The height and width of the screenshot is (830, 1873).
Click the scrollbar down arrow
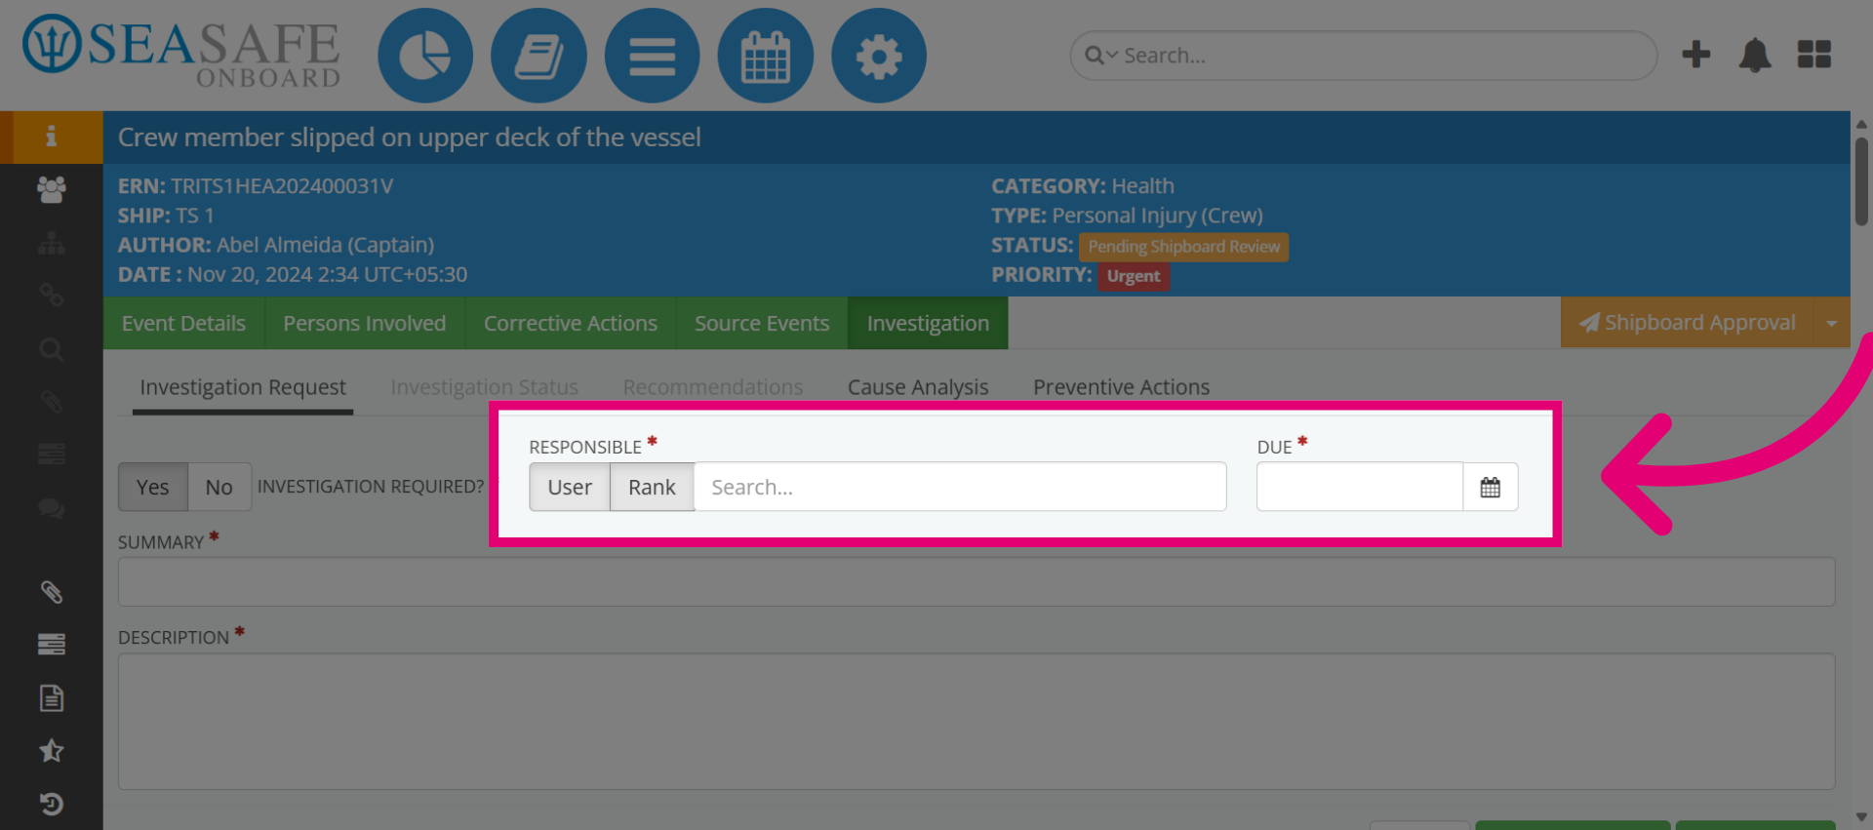pyautogui.click(x=1861, y=817)
